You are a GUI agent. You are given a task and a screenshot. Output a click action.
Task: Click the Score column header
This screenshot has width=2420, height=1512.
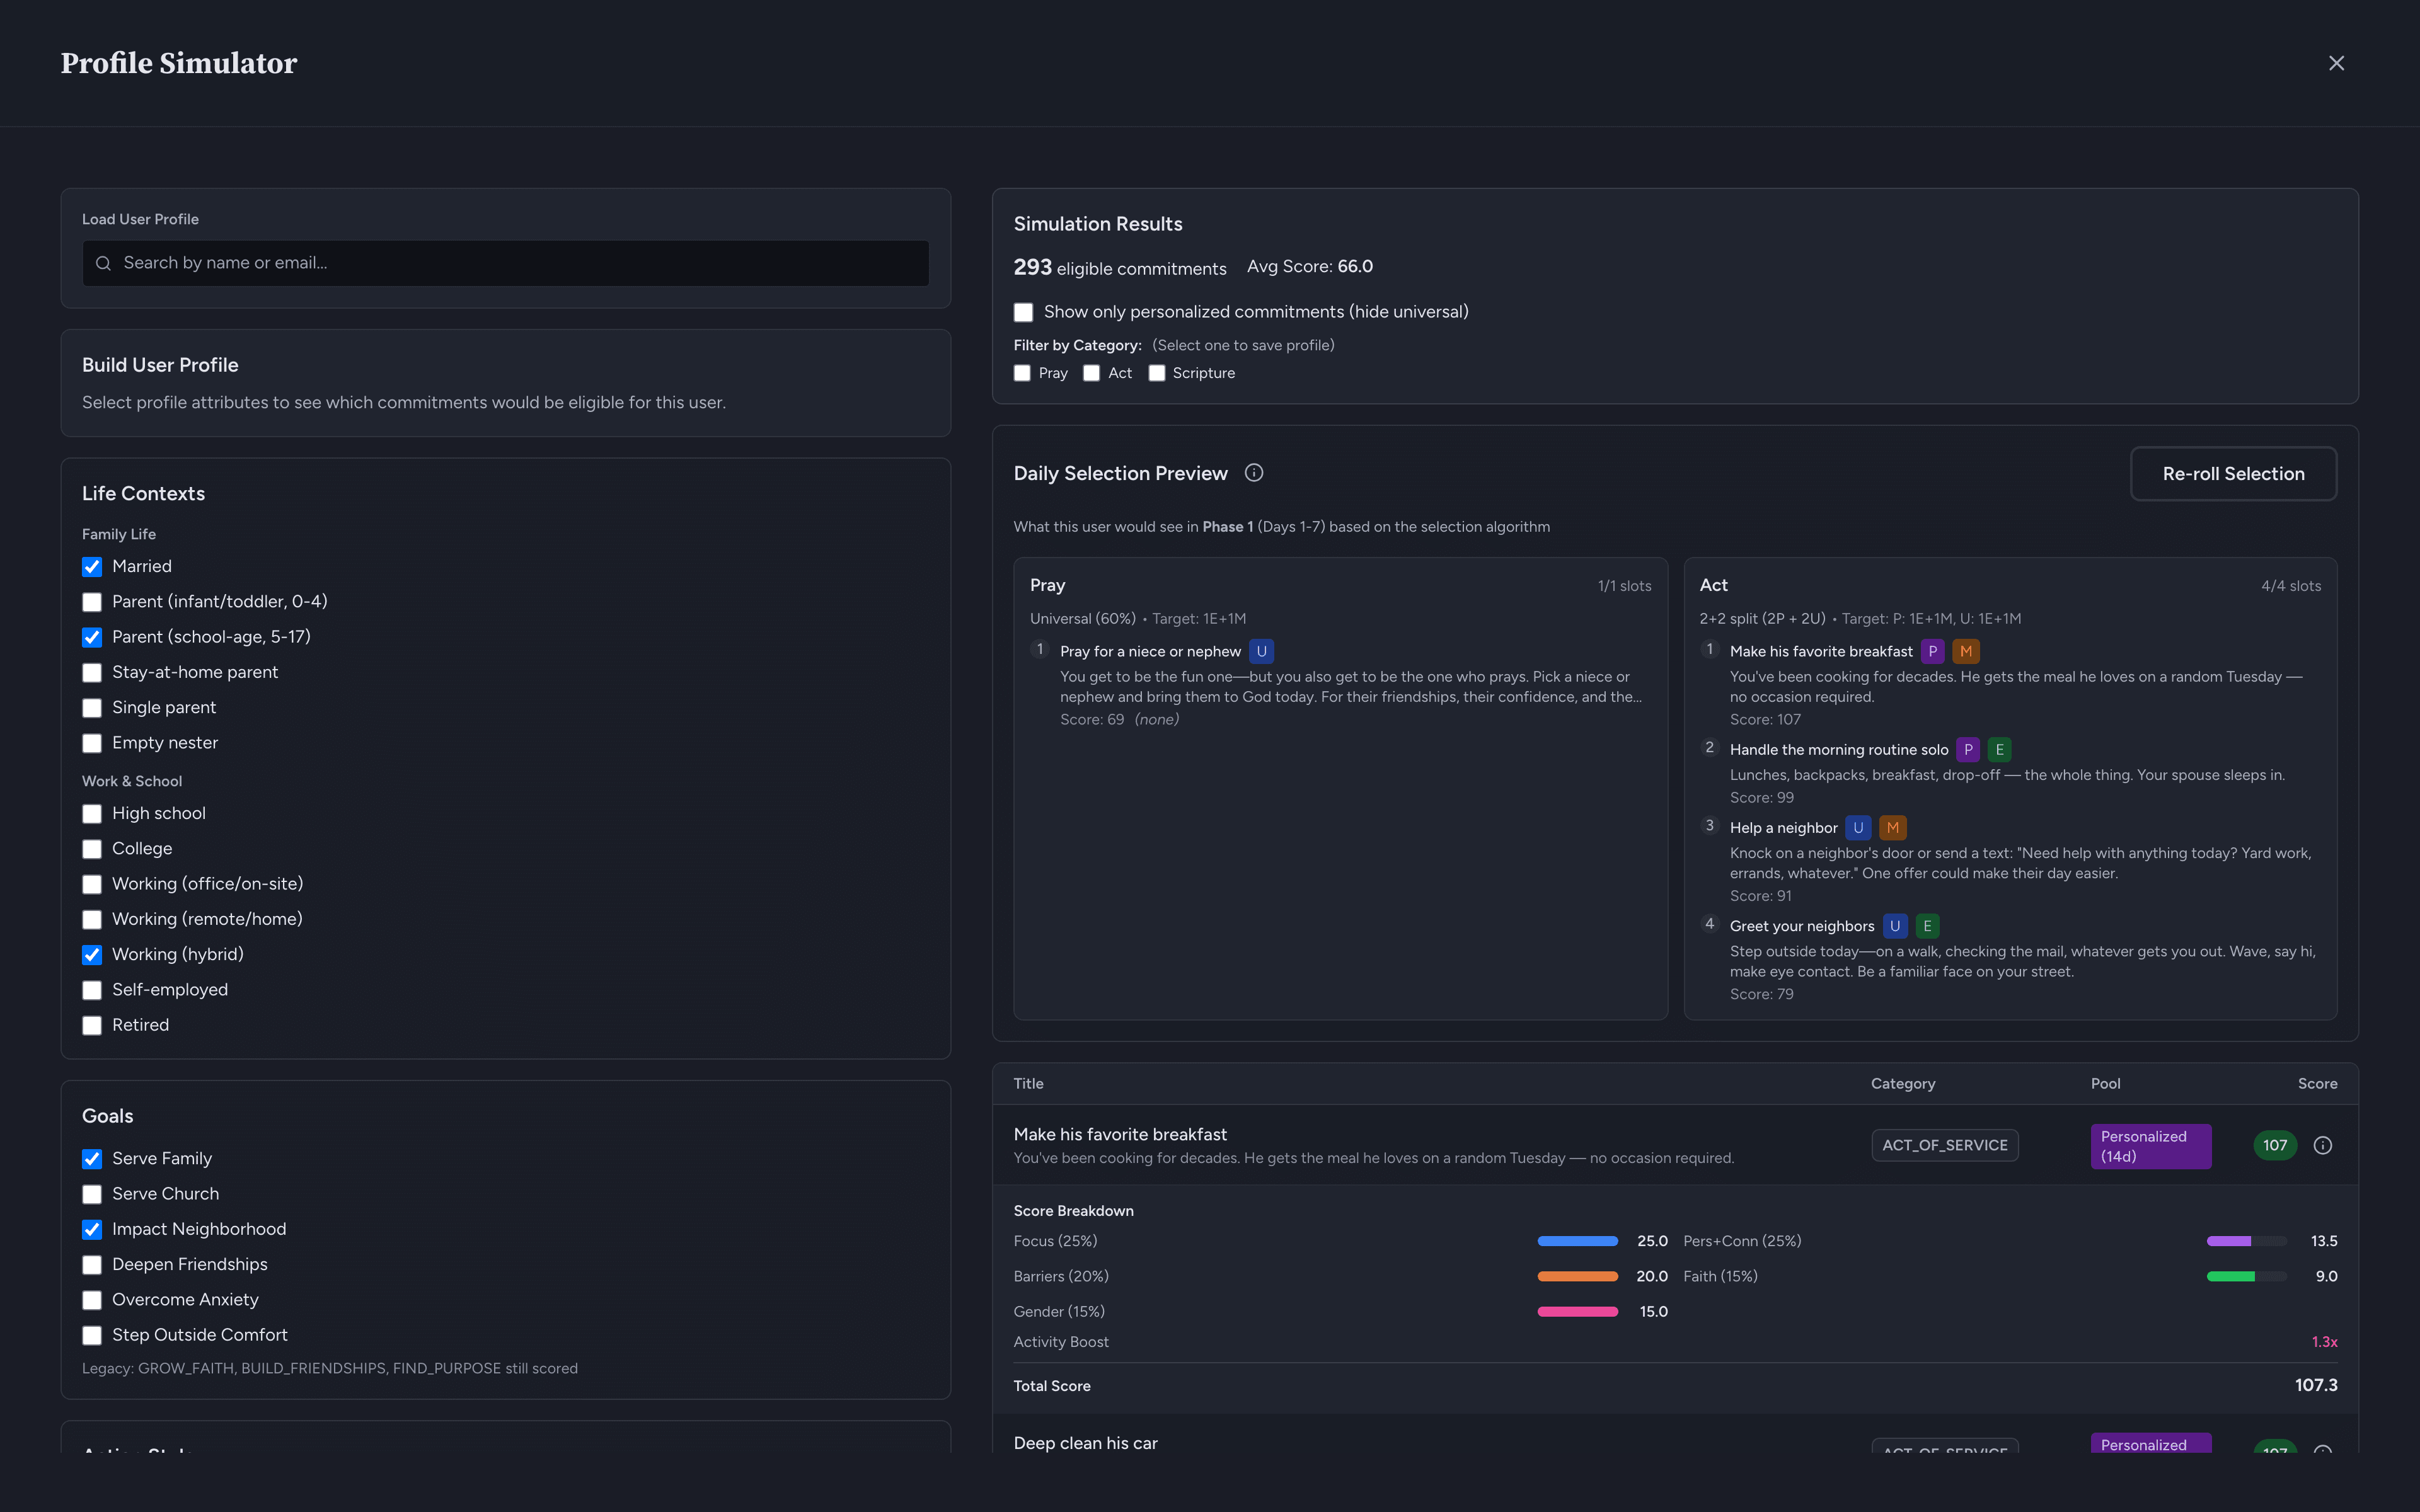click(2317, 1083)
